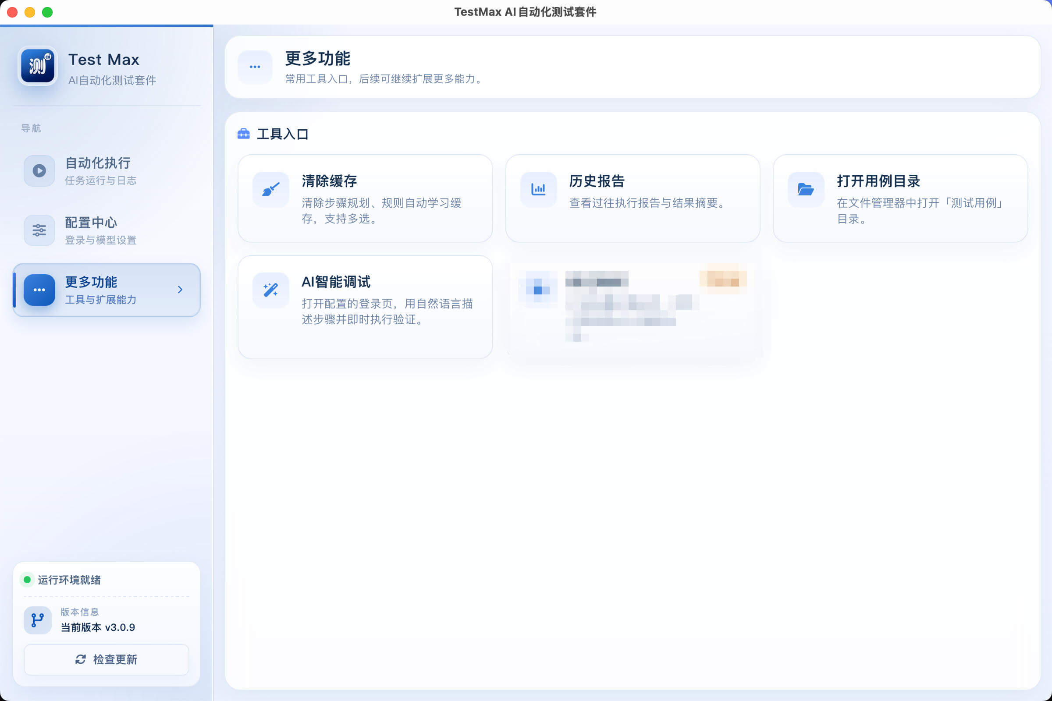The image size is (1052, 701).
Task: Click the AI自动化测试套件 sidebar subtitle
Action: pyautogui.click(x=112, y=80)
